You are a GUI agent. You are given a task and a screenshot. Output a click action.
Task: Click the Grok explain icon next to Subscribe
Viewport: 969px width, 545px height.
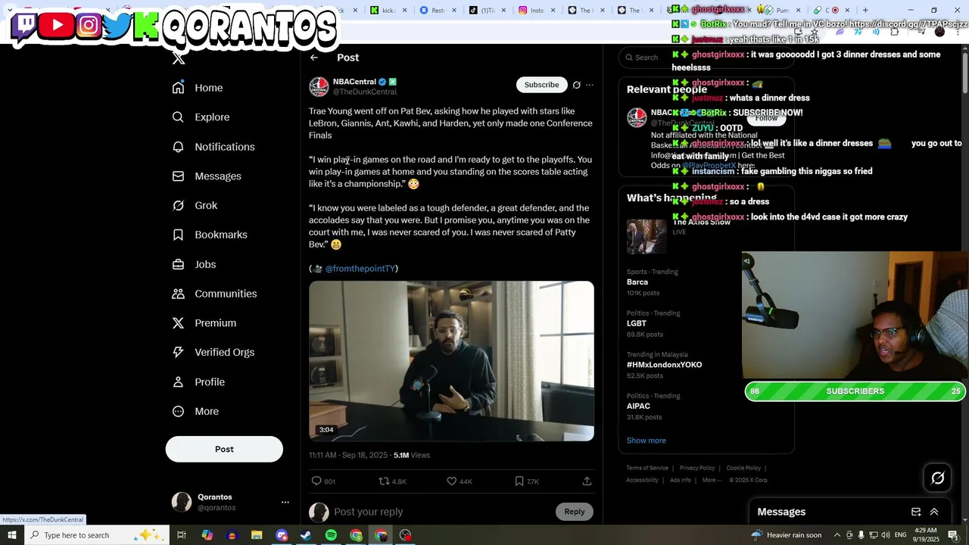point(577,85)
